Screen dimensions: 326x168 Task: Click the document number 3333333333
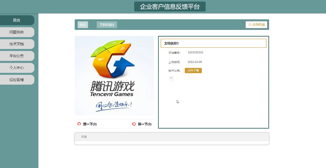click(x=195, y=52)
